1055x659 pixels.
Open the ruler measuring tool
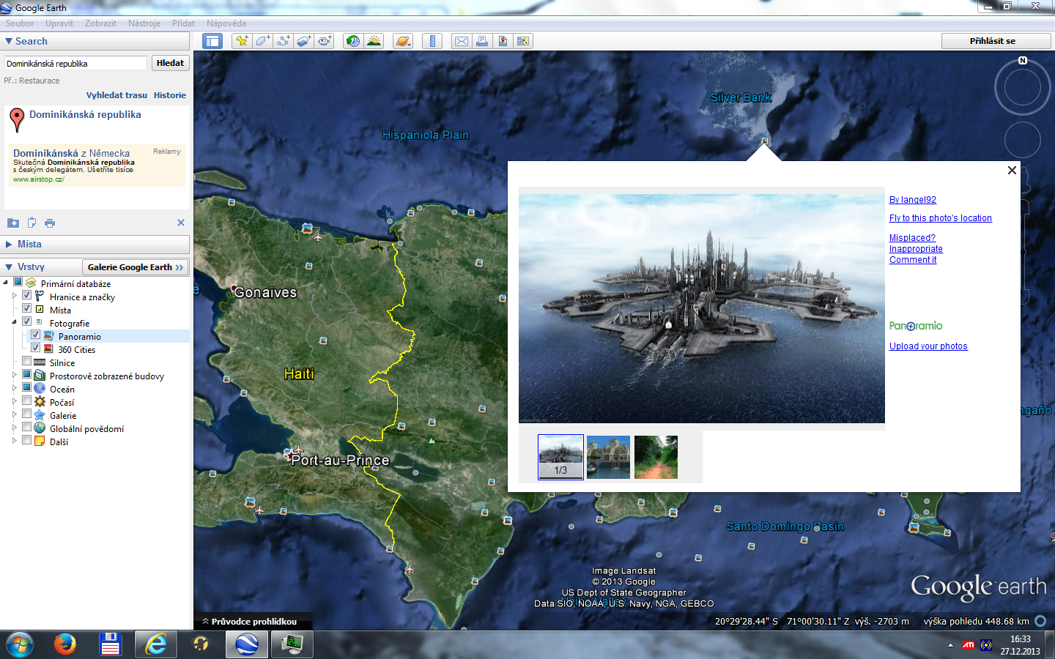pyautogui.click(x=432, y=41)
